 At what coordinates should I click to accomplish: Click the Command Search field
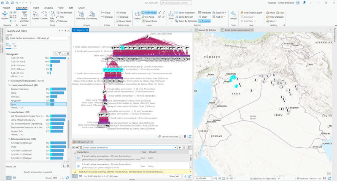pyautogui.click(x=176, y=3)
